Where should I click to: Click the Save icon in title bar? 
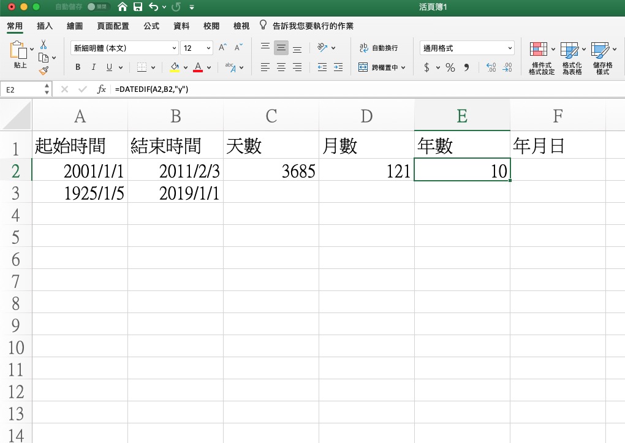tap(138, 7)
